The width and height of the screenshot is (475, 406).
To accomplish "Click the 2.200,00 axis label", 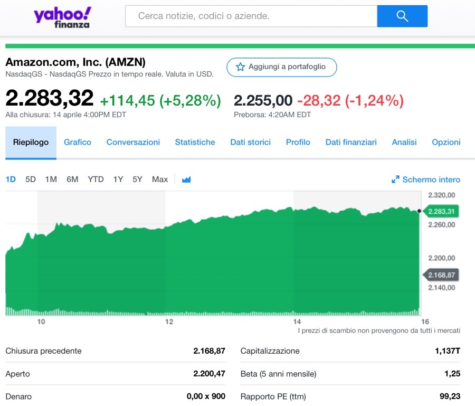I will (x=442, y=258).
